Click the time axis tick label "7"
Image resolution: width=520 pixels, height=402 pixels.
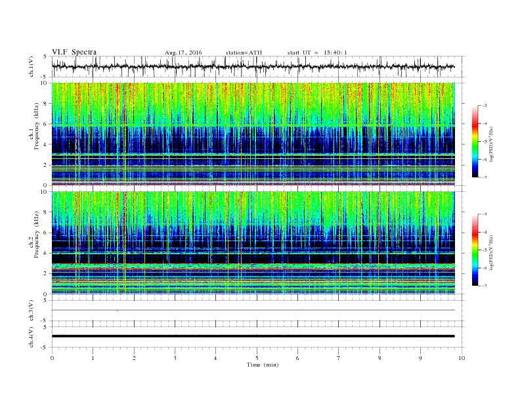click(339, 358)
